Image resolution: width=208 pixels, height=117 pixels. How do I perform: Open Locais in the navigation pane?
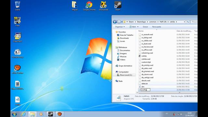click(x=123, y=41)
